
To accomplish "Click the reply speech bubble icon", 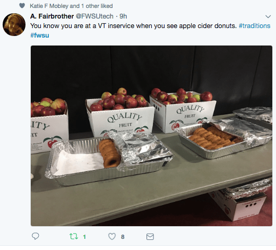I will coord(35,236).
